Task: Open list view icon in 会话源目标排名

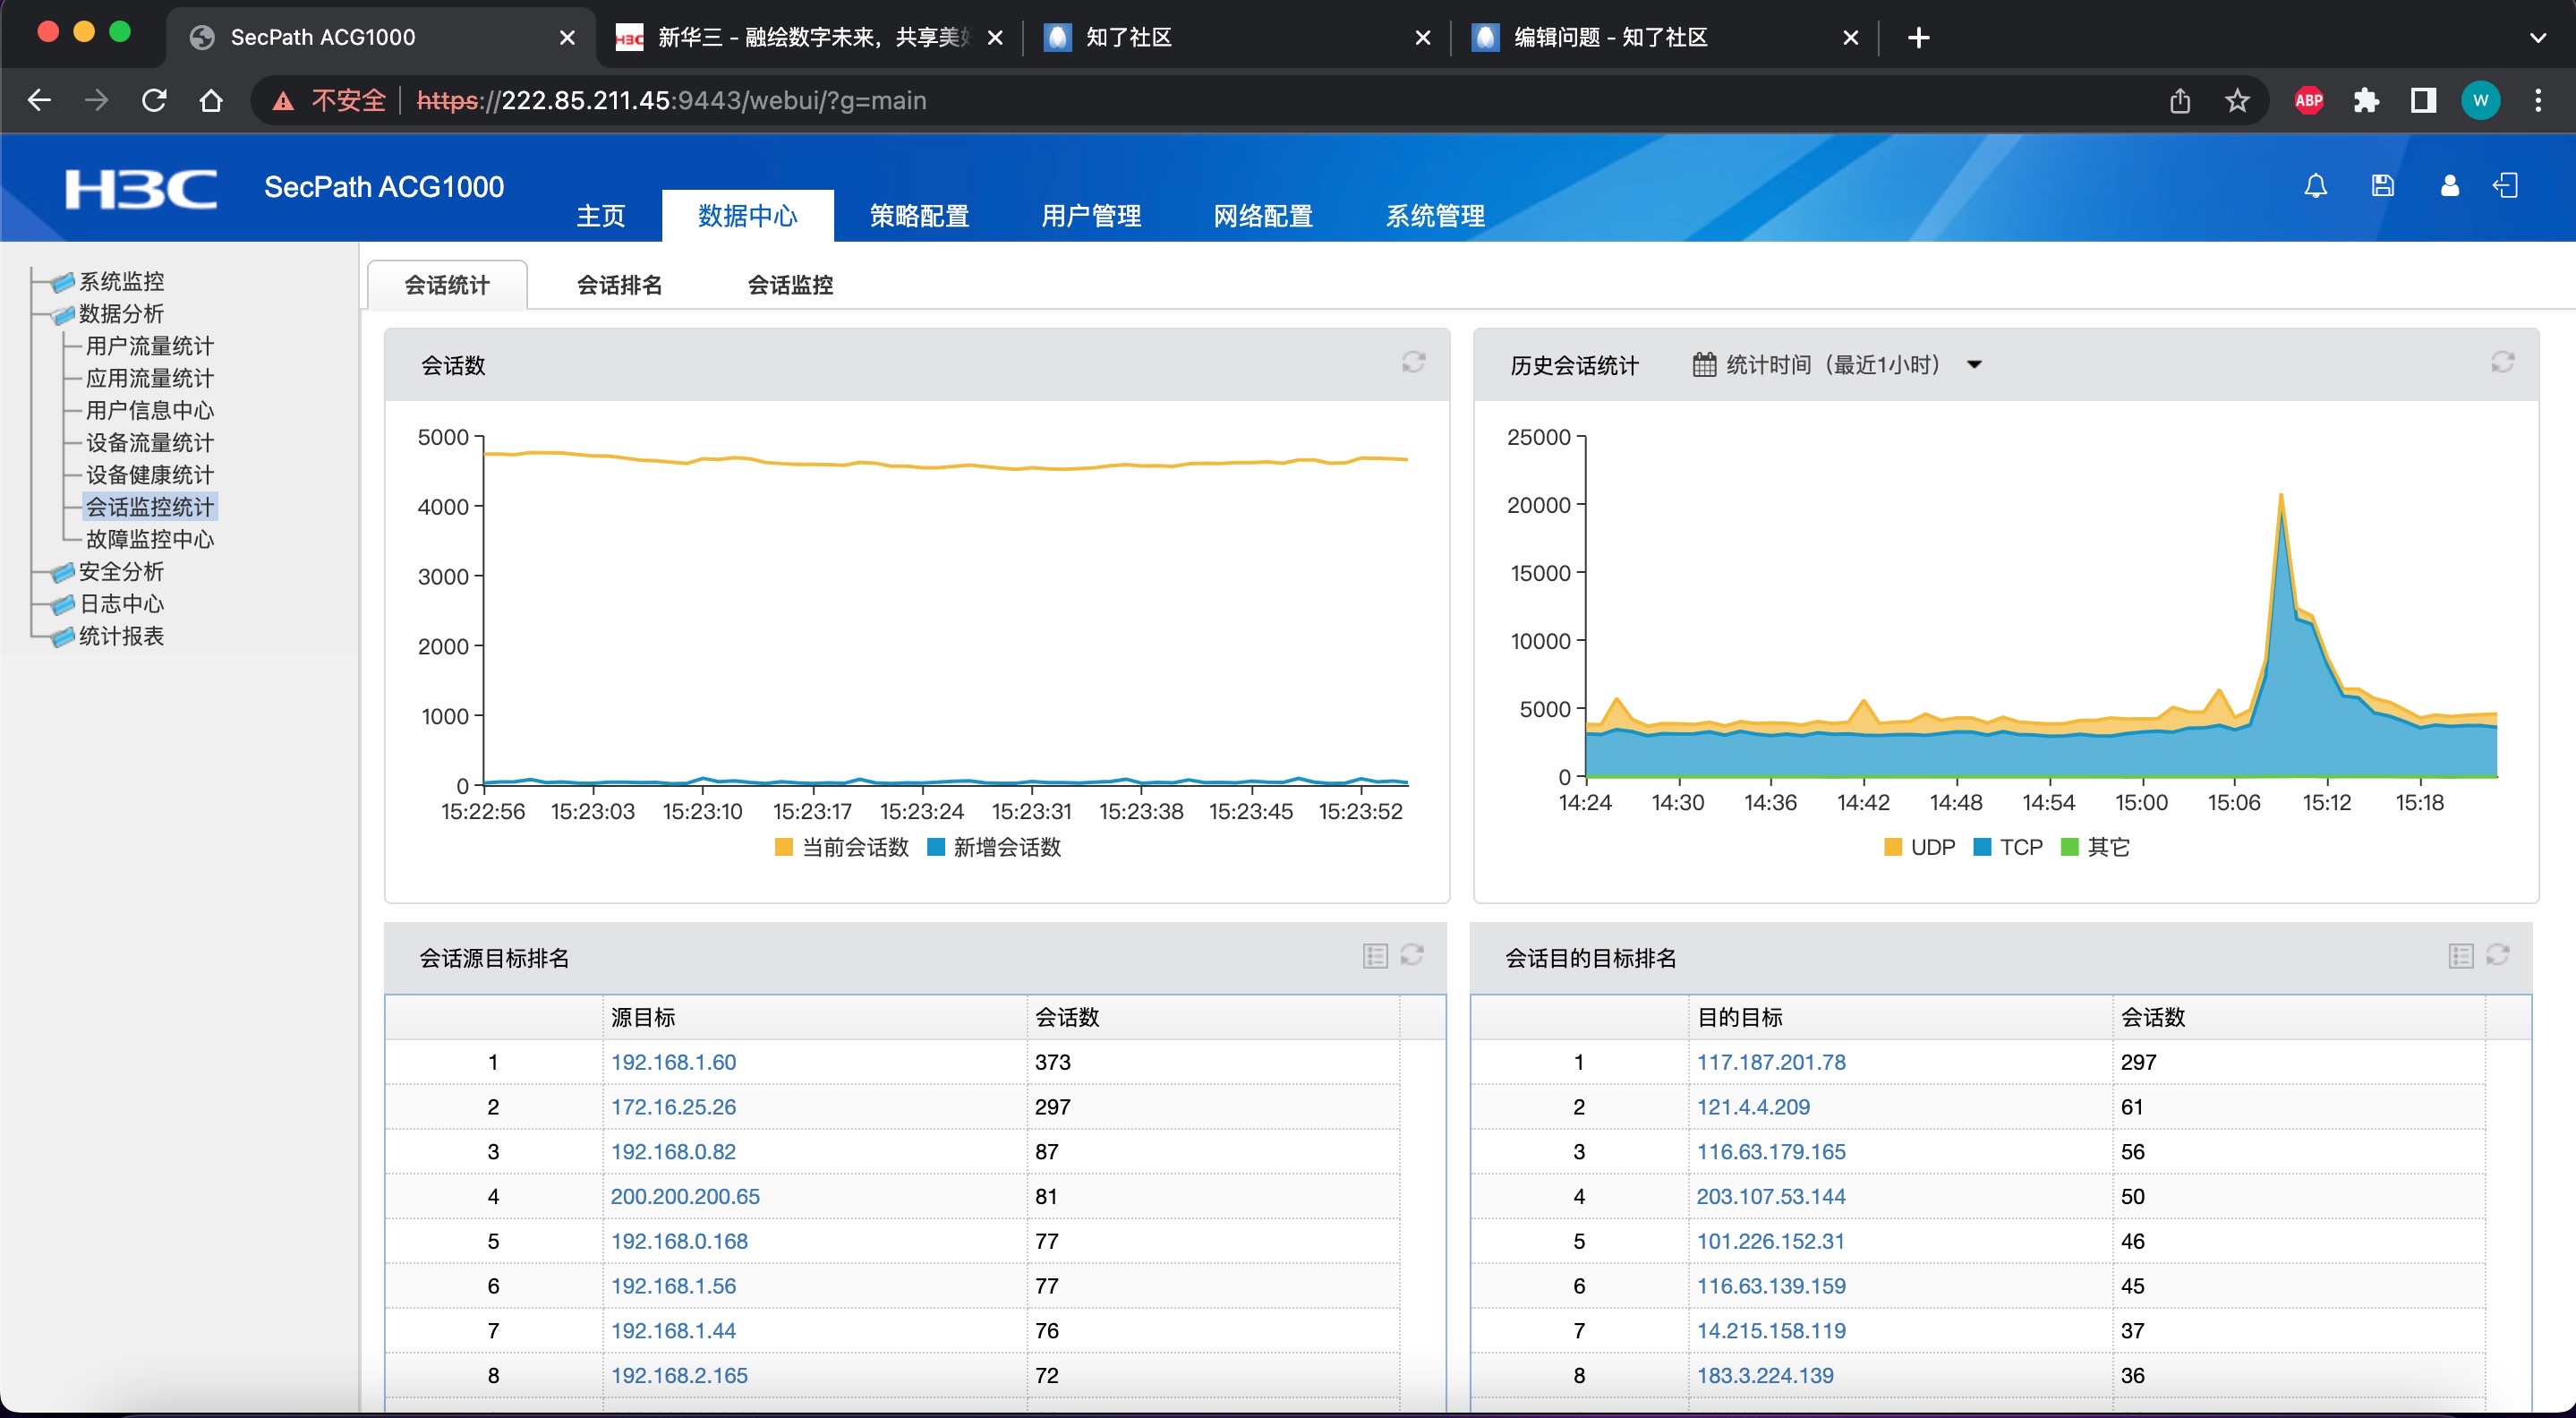Action: 1375,956
